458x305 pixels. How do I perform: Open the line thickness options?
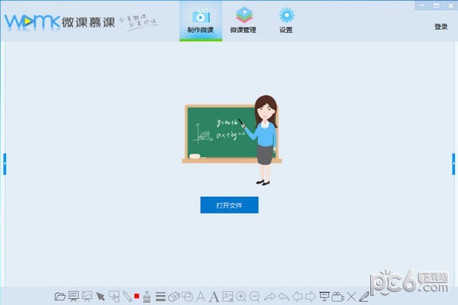160,296
